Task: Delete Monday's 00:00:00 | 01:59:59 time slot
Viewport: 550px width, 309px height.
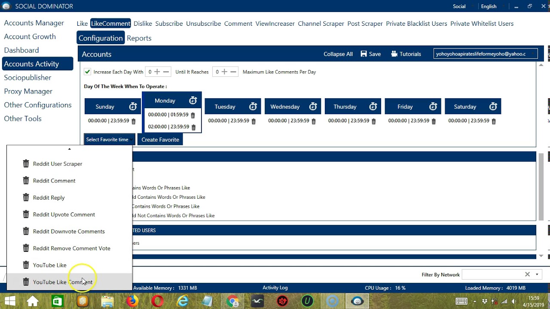Action: point(193,115)
